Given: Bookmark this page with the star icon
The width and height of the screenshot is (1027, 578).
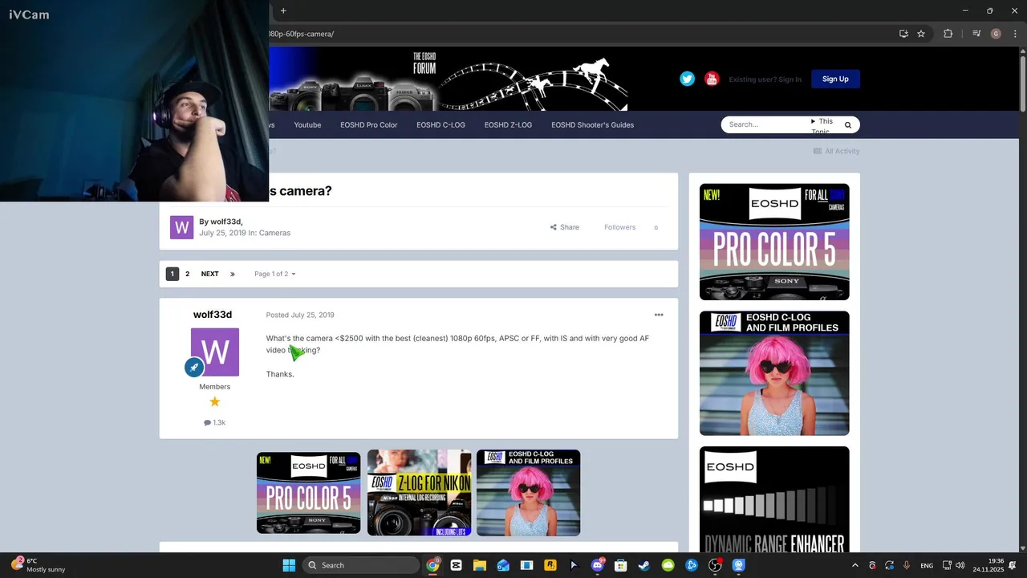Looking at the screenshot, I should [x=921, y=34].
